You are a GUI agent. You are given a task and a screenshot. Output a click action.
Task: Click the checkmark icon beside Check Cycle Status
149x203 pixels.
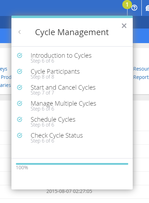point(20,136)
